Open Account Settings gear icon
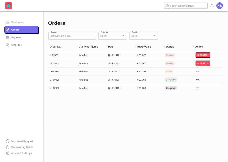This screenshot has width=228, height=162. point(8,153)
